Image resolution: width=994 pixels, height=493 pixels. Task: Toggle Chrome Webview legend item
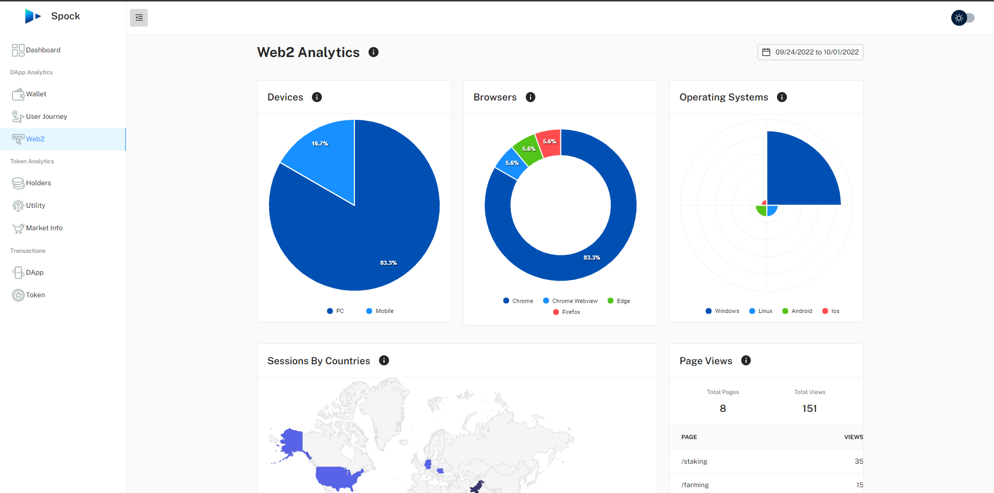570,301
